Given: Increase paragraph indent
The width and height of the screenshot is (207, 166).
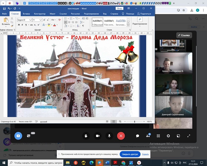Looking at the screenshot, I should point(87,19).
